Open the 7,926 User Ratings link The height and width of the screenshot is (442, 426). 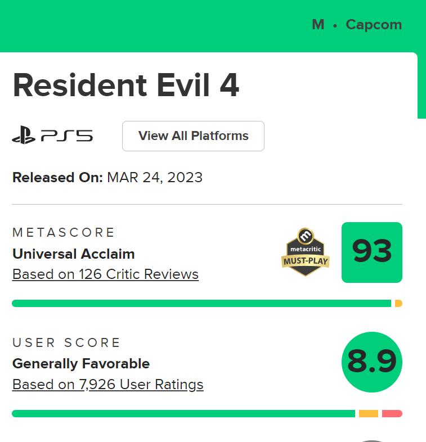coord(107,385)
